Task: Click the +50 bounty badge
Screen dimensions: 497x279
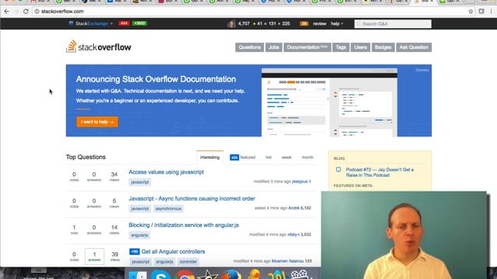Action: (134, 251)
